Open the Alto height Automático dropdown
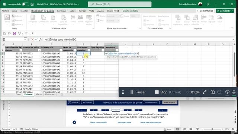 coord(113,20)
